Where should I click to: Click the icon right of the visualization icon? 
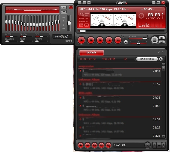(x=86, y=25)
